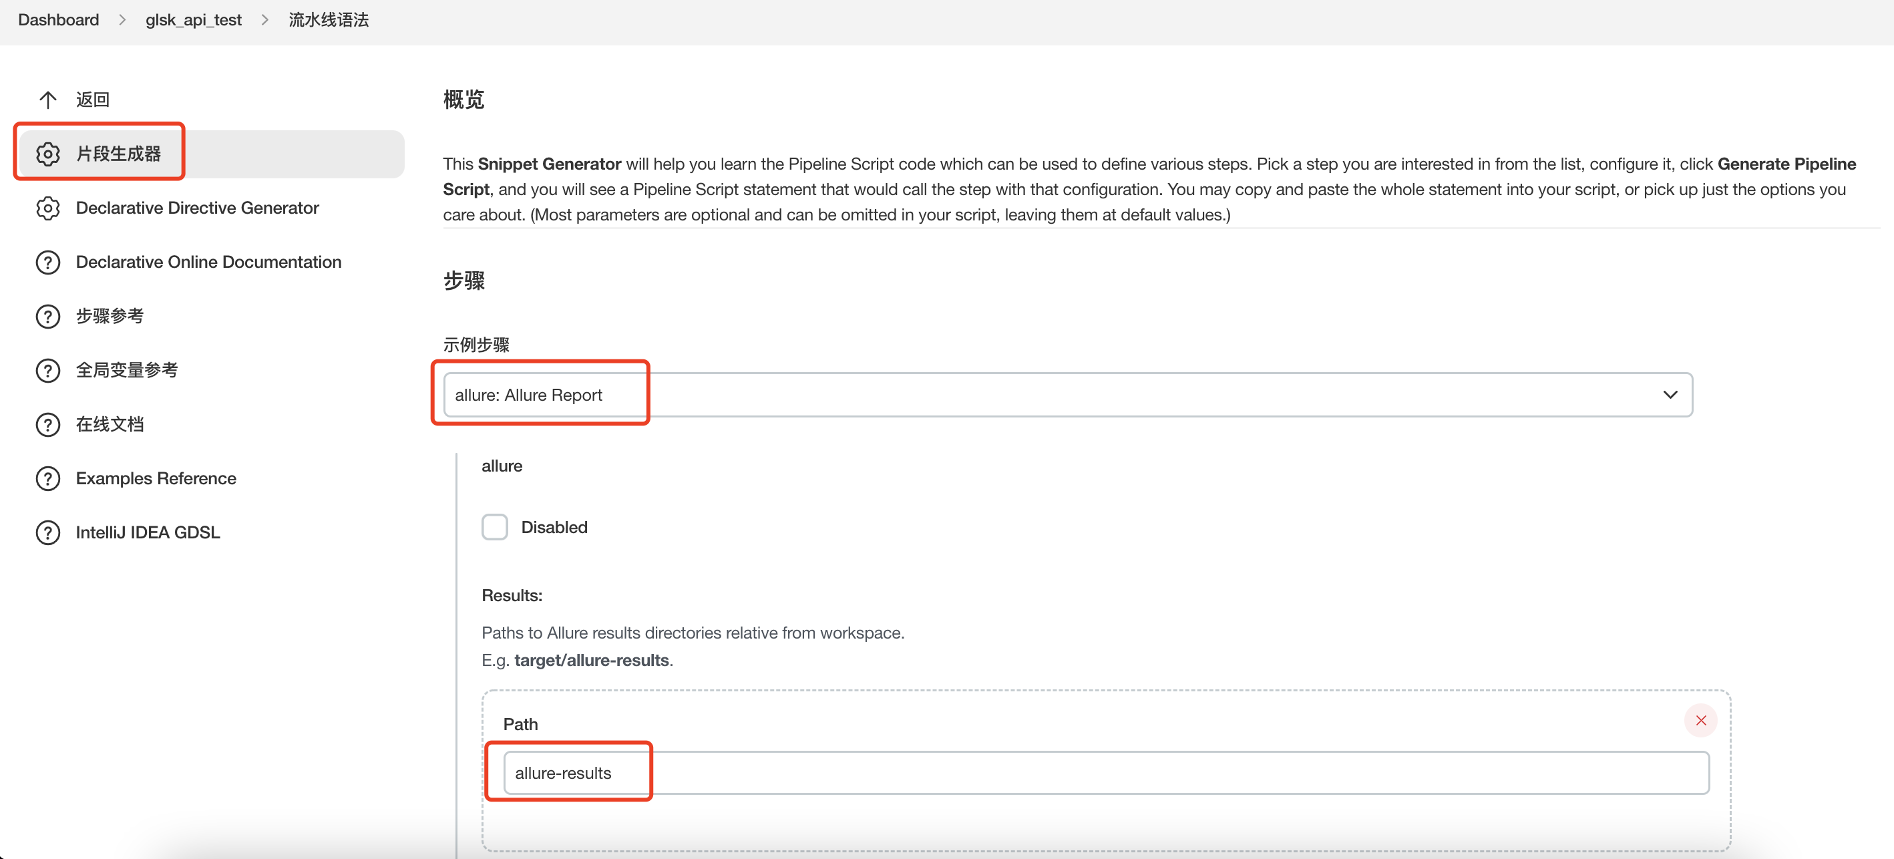1894x859 pixels.
Task: Click the Declarative Directive Generator gear icon
Action: [48, 208]
